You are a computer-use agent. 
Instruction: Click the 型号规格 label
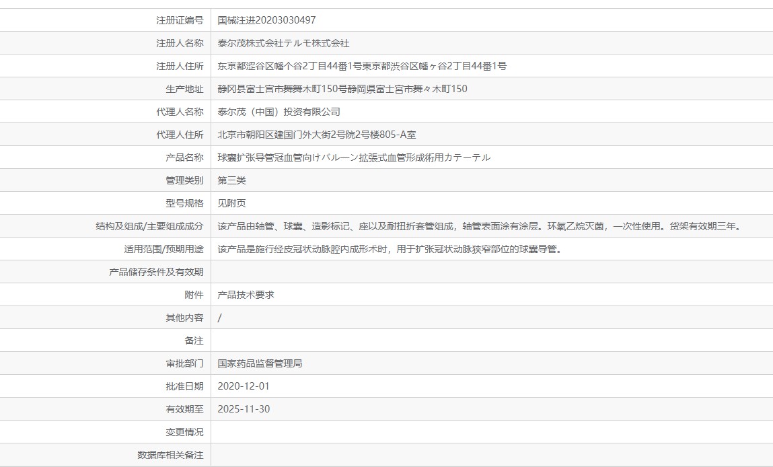click(x=184, y=203)
